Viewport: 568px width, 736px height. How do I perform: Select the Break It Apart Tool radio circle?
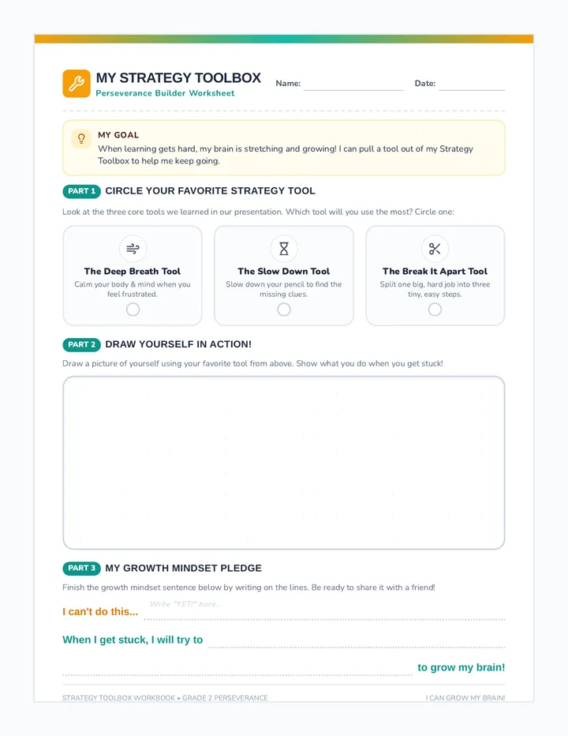click(435, 310)
